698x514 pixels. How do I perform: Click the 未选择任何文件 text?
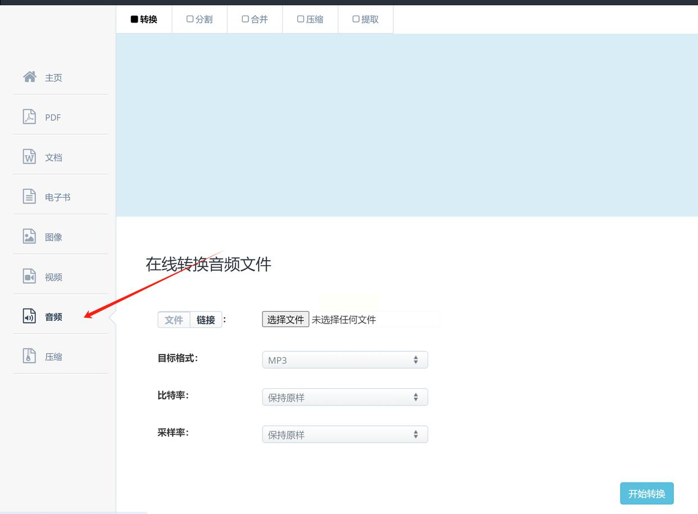pos(344,320)
